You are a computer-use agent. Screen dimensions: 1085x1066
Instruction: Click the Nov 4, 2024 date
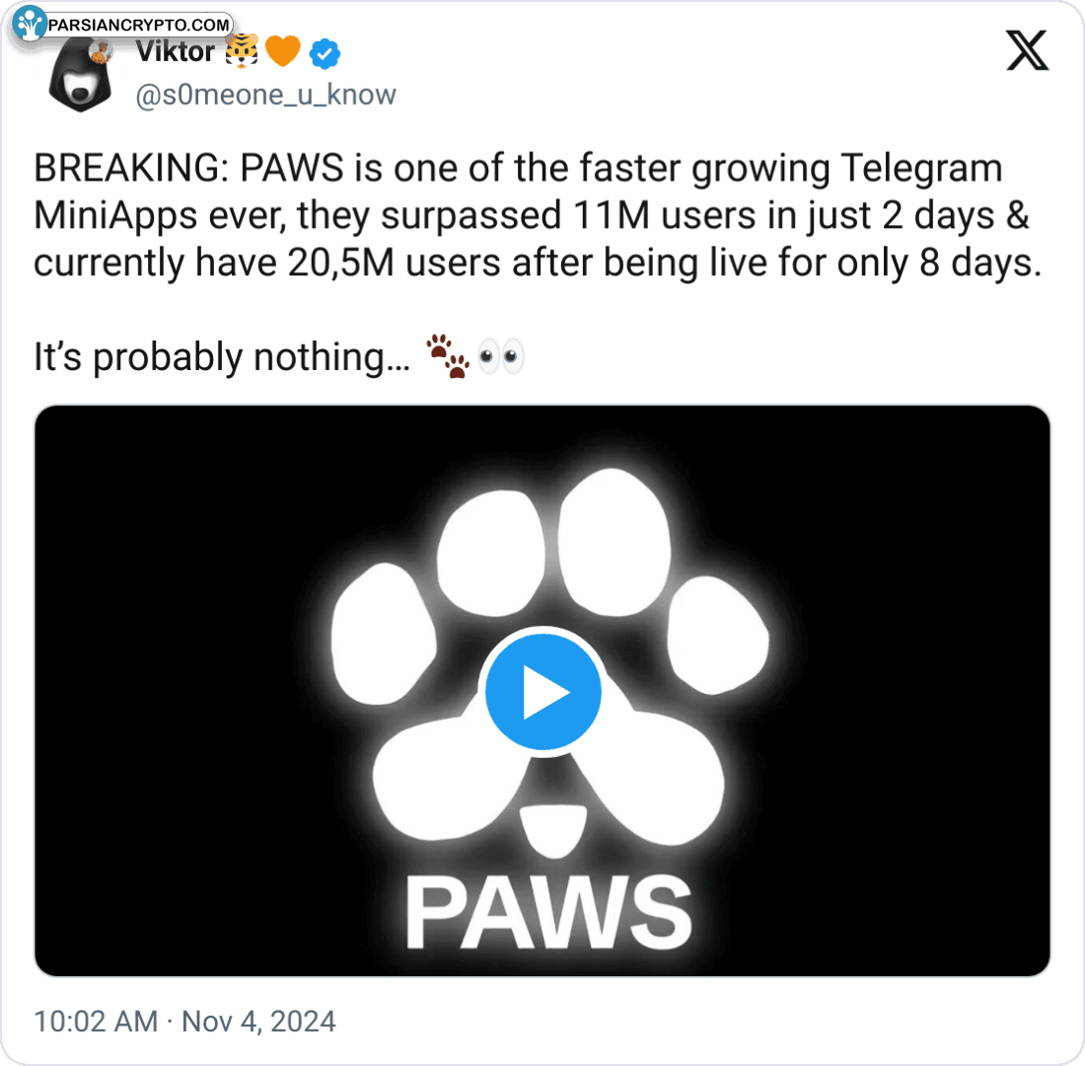point(258,1021)
